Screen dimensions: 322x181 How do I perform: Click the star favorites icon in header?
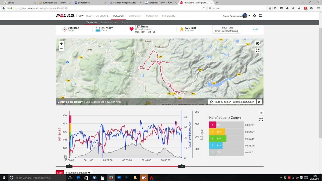pos(254,16)
